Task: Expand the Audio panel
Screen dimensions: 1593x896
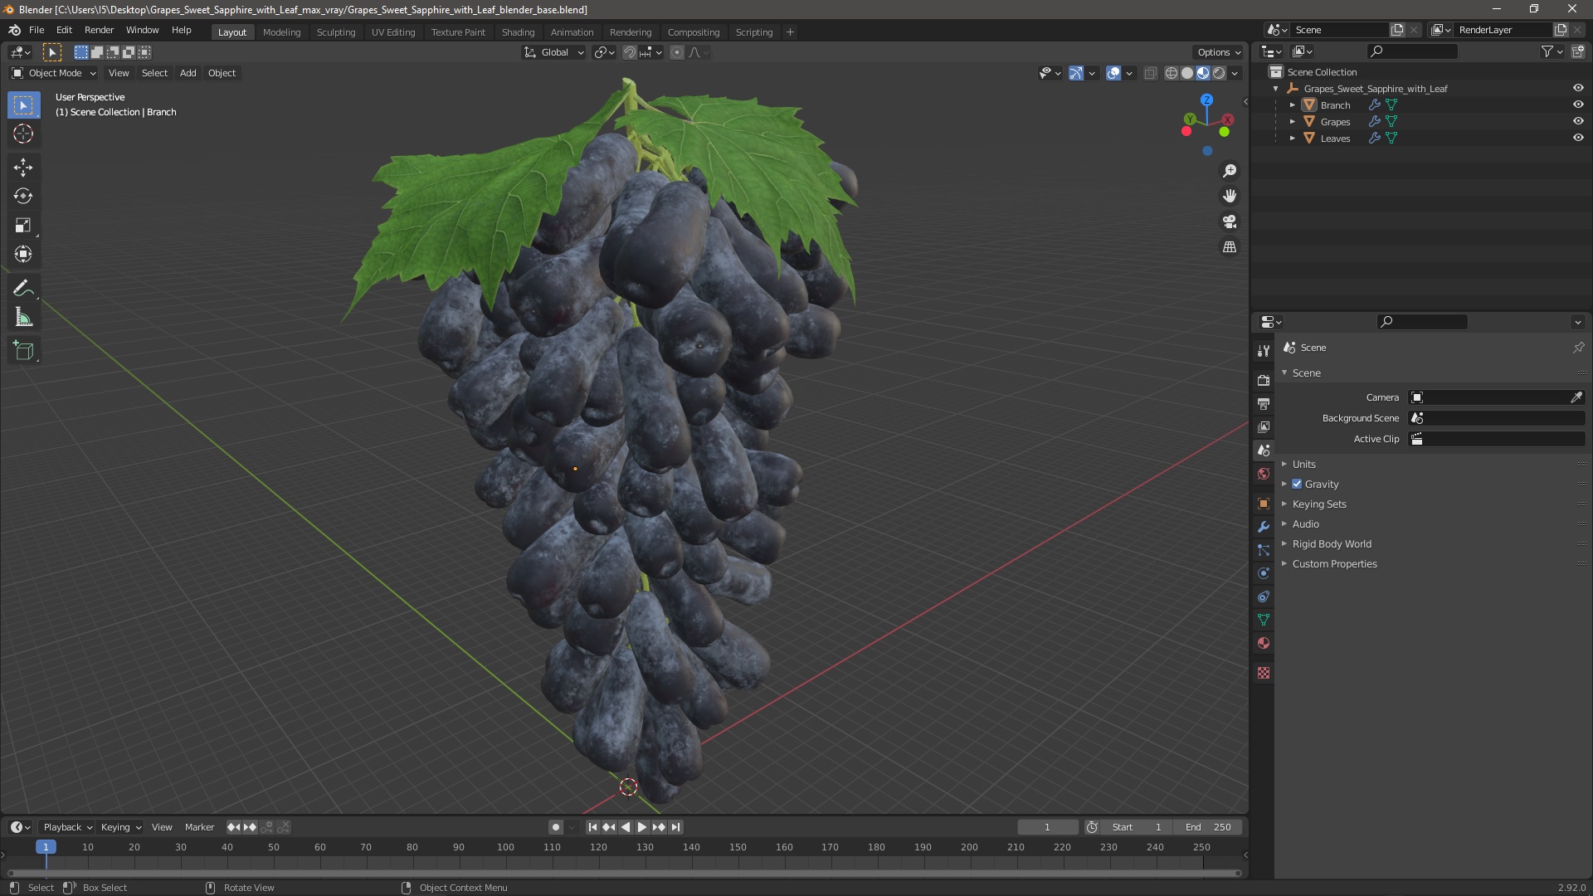Action: pos(1305,523)
